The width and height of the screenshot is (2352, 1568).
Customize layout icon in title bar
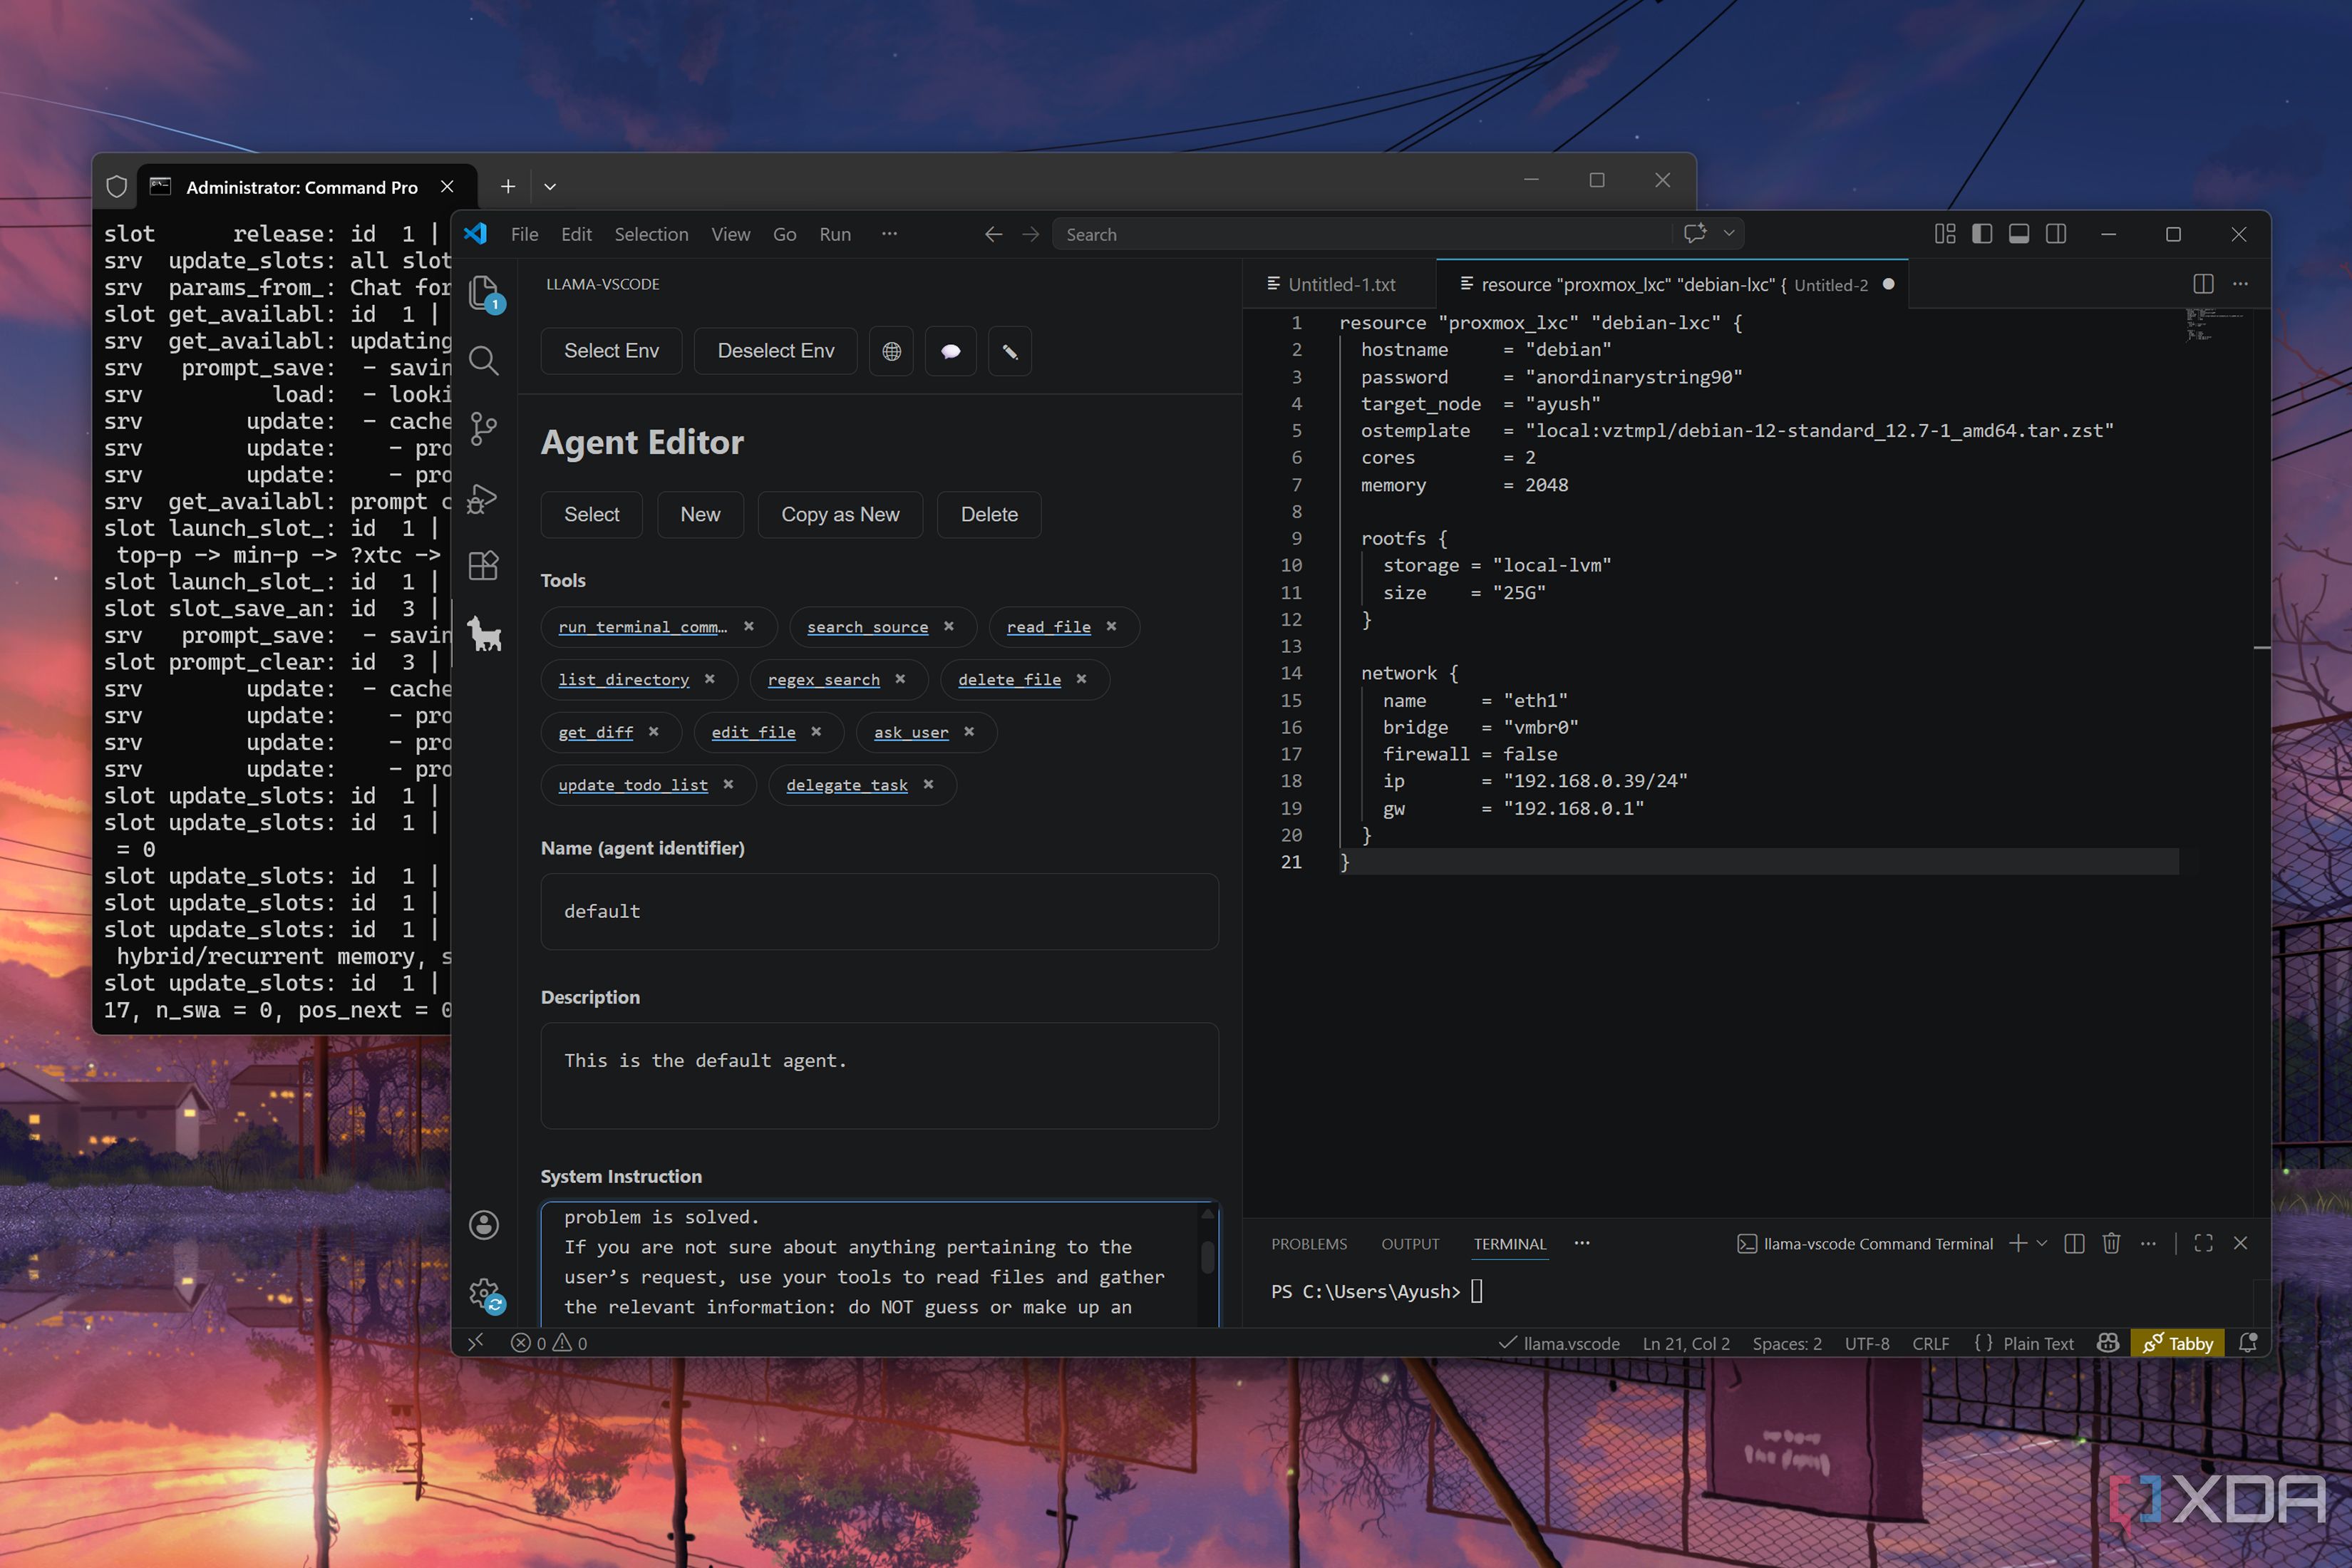[1945, 234]
